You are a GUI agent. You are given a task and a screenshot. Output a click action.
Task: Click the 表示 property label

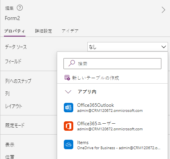tap(10, 144)
